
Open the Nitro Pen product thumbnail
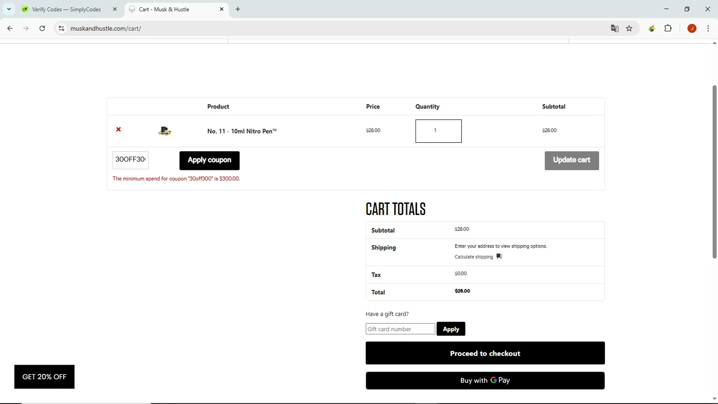click(165, 131)
